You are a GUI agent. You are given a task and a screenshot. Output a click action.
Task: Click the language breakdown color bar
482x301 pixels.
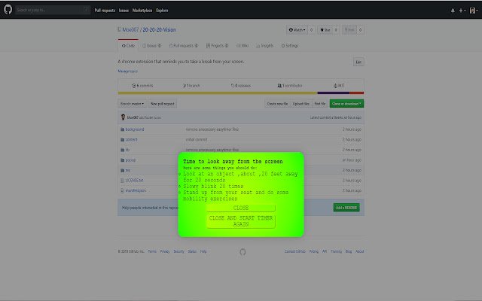pyautogui.click(x=241, y=93)
